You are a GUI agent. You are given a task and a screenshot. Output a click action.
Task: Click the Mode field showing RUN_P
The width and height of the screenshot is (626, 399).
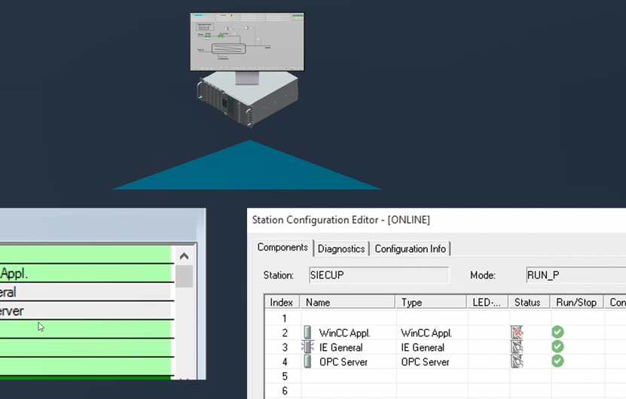click(576, 276)
